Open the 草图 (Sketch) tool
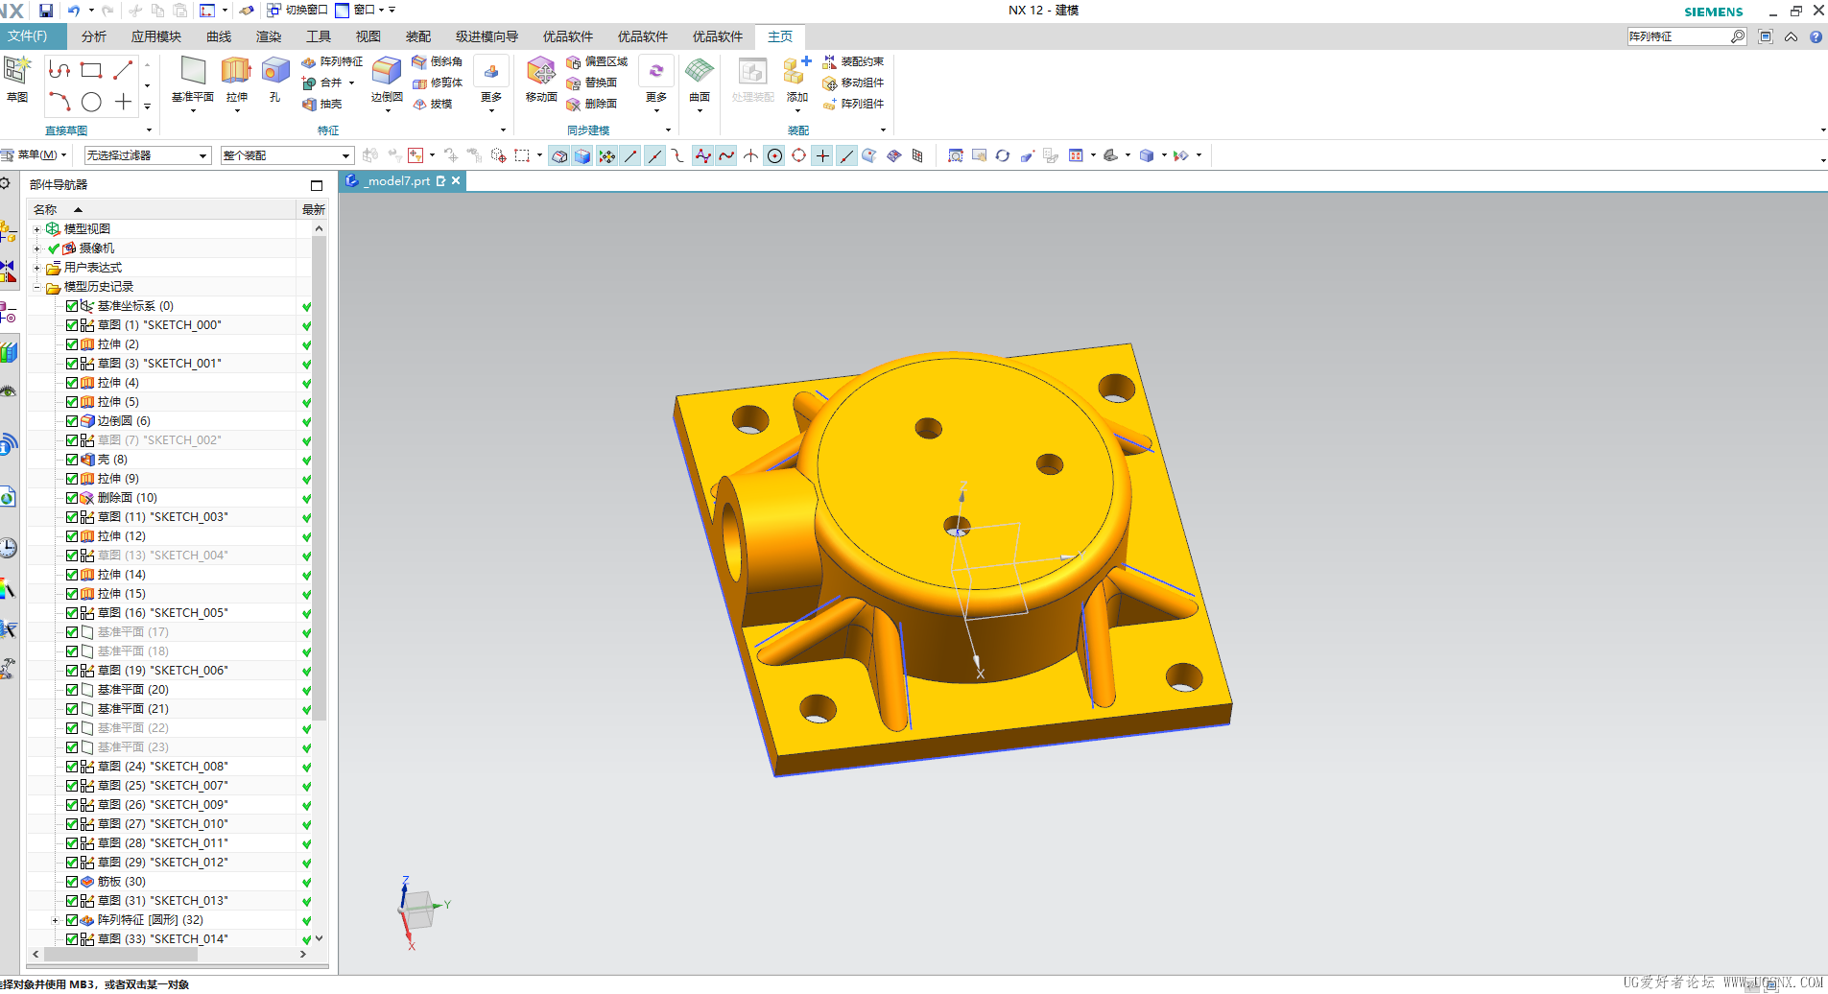1828x994 pixels. point(17,72)
